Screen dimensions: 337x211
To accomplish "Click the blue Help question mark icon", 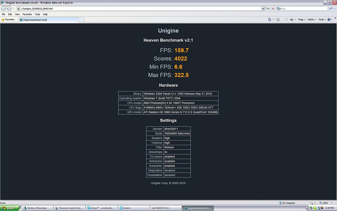I will (329, 20).
